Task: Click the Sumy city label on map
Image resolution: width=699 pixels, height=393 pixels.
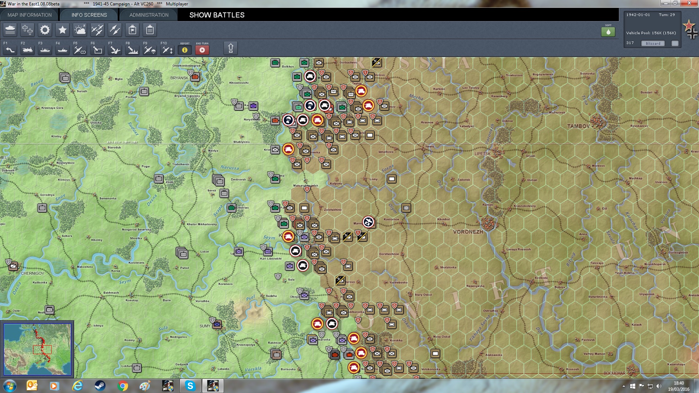Action: click(x=205, y=326)
